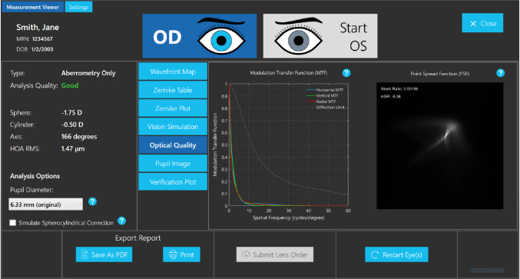The height and width of the screenshot is (279, 520).
Task: Open the Wavefront Map view
Action: point(173,71)
